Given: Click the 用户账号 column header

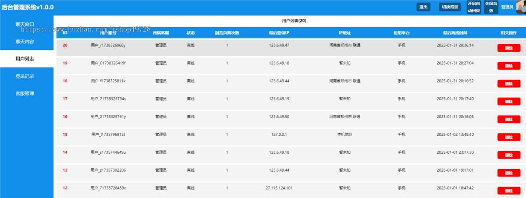Looking at the screenshot, I should [108, 33].
